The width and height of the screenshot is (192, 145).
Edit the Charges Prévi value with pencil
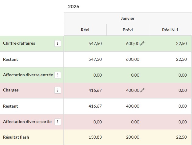[142, 90]
